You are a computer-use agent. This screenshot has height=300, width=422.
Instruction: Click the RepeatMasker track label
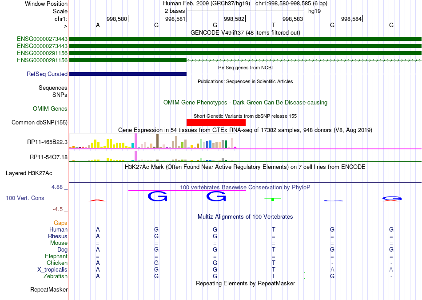49,290
